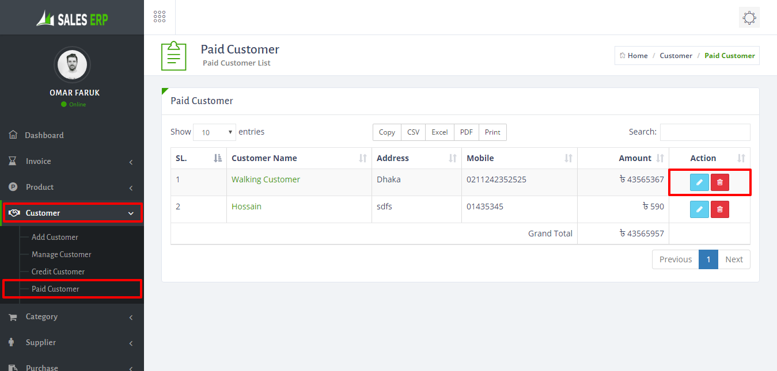777x371 pixels.
Task: Click the Search input field
Action: [x=704, y=132]
